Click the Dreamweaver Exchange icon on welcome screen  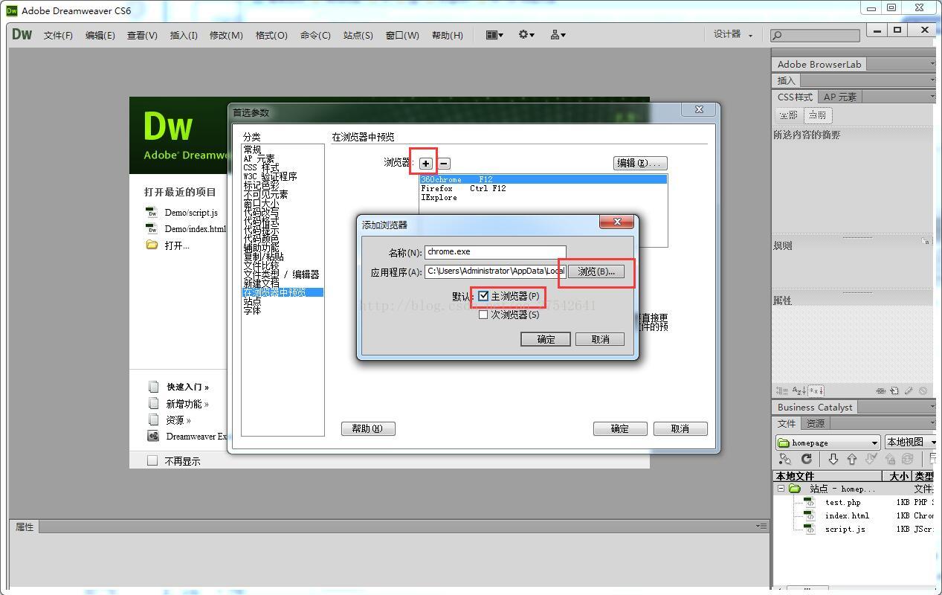pos(153,437)
